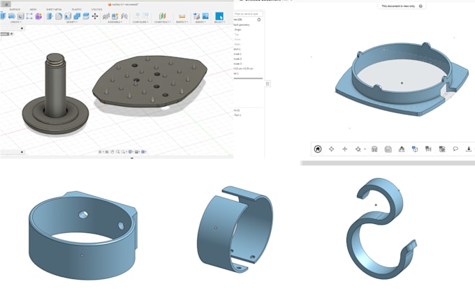Select the Extrude 1 feature
475x293 pixels.
[237, 54]
